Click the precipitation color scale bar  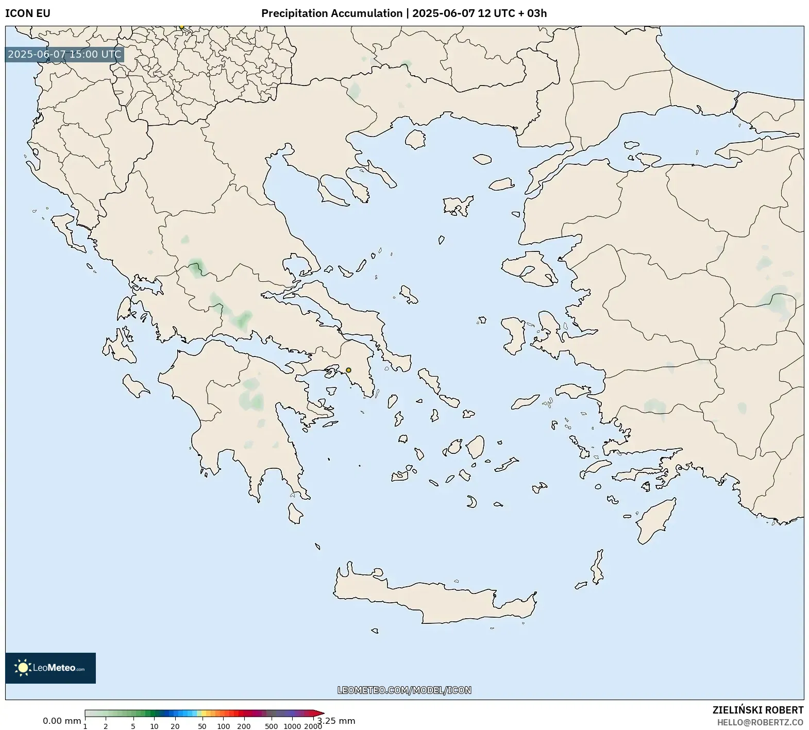click(x=205, y=714)
